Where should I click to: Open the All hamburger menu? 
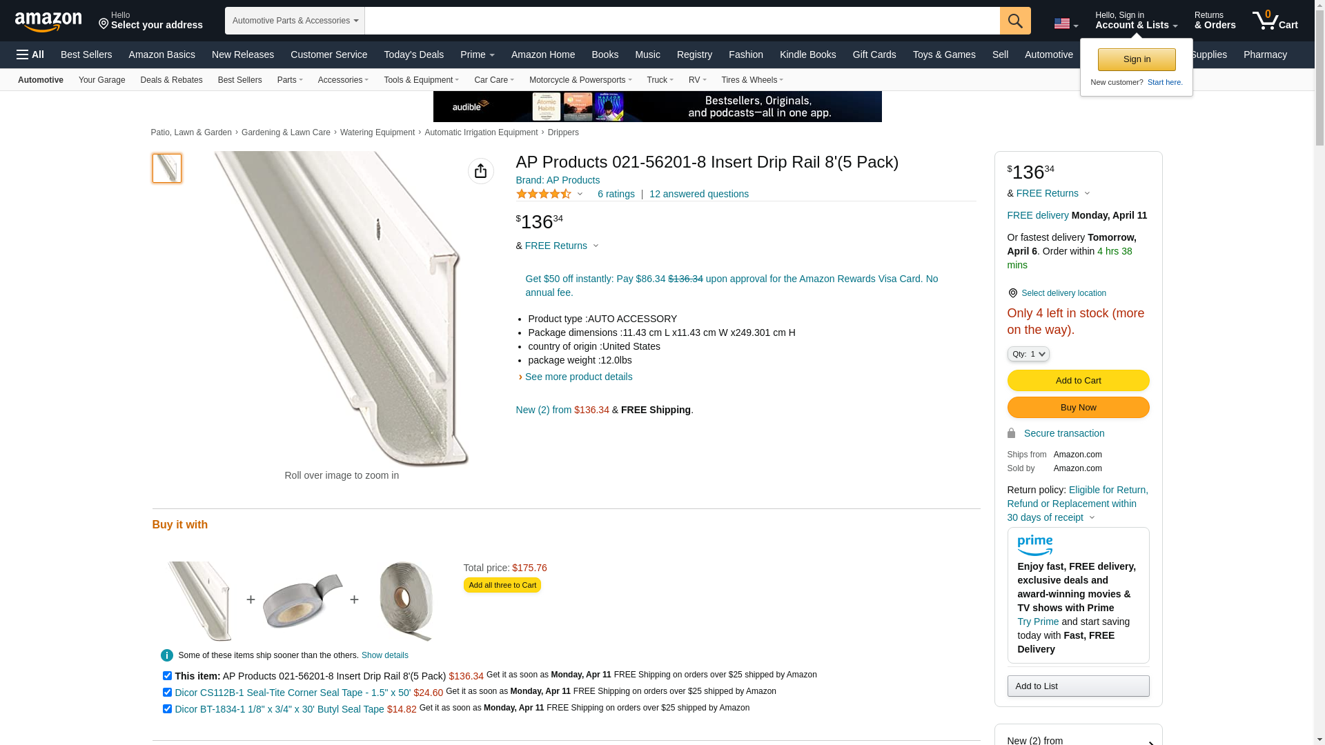coord(30,54)
